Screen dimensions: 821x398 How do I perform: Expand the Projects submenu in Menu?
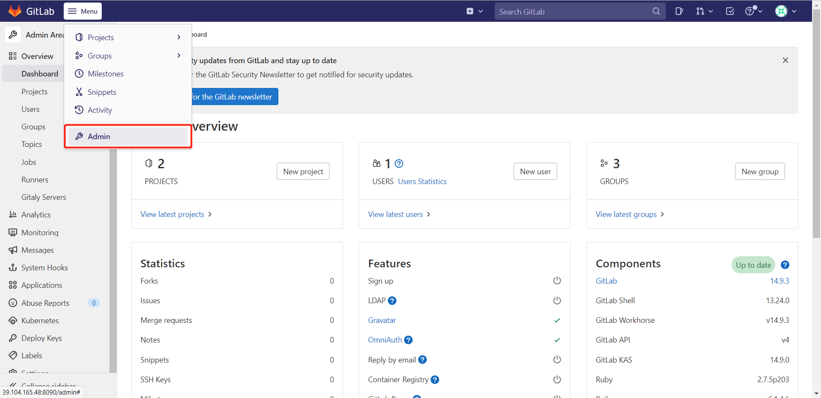128,38
